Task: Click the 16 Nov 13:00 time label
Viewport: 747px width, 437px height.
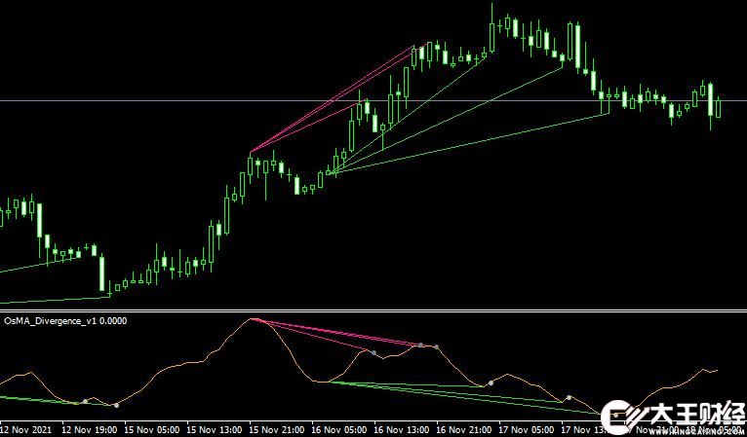Action: [402, 430]
